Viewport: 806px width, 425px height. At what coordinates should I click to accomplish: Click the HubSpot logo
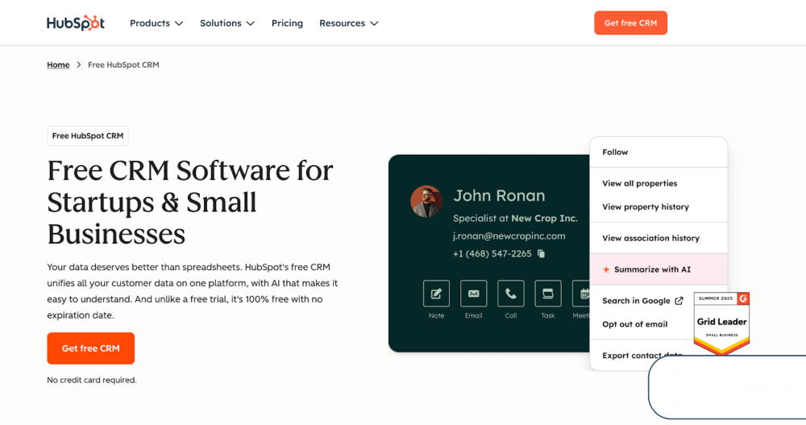[76, 23]
